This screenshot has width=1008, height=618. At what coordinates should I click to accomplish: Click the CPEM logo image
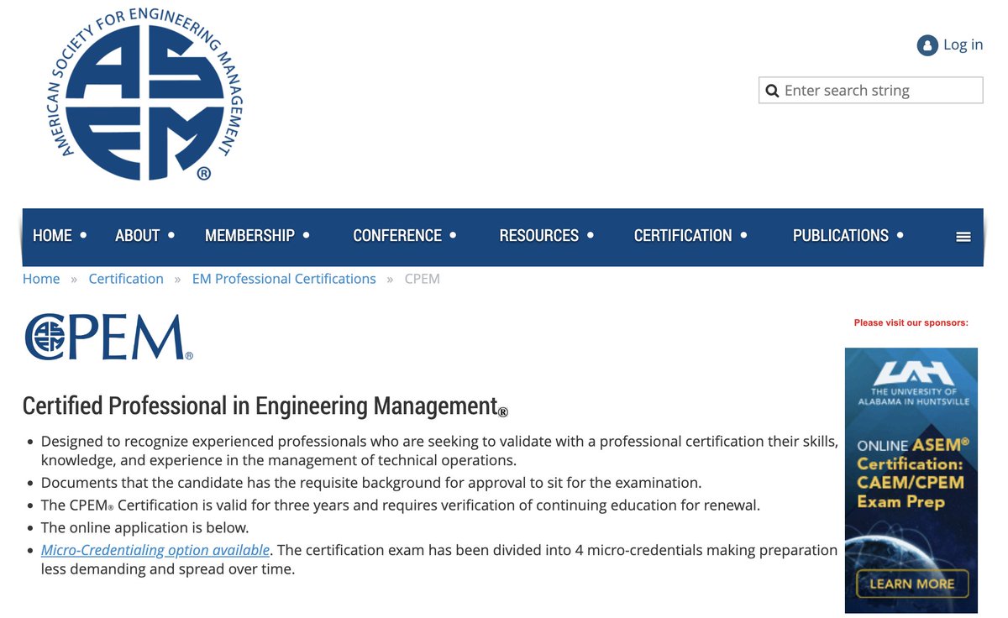(x=109, y=338)
